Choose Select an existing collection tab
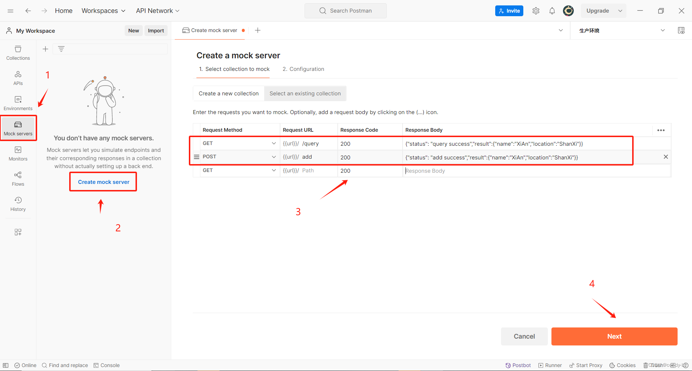 click(x=305, y=94)
